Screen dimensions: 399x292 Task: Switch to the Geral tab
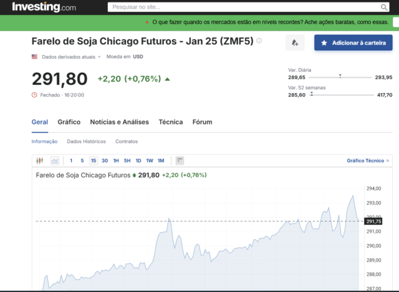(40, 122)
